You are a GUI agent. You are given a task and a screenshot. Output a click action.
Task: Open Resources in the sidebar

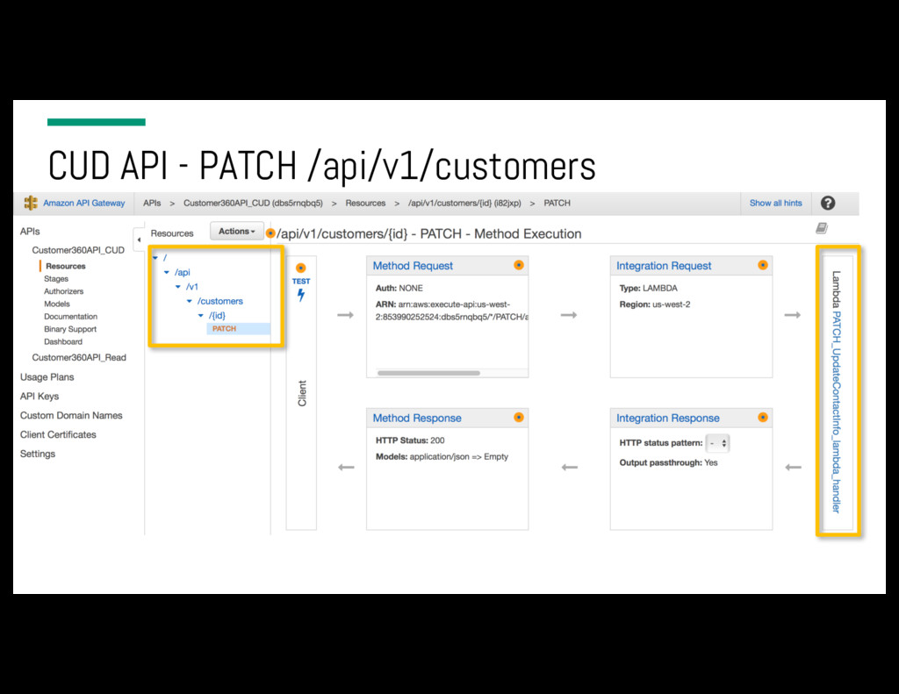65,266
